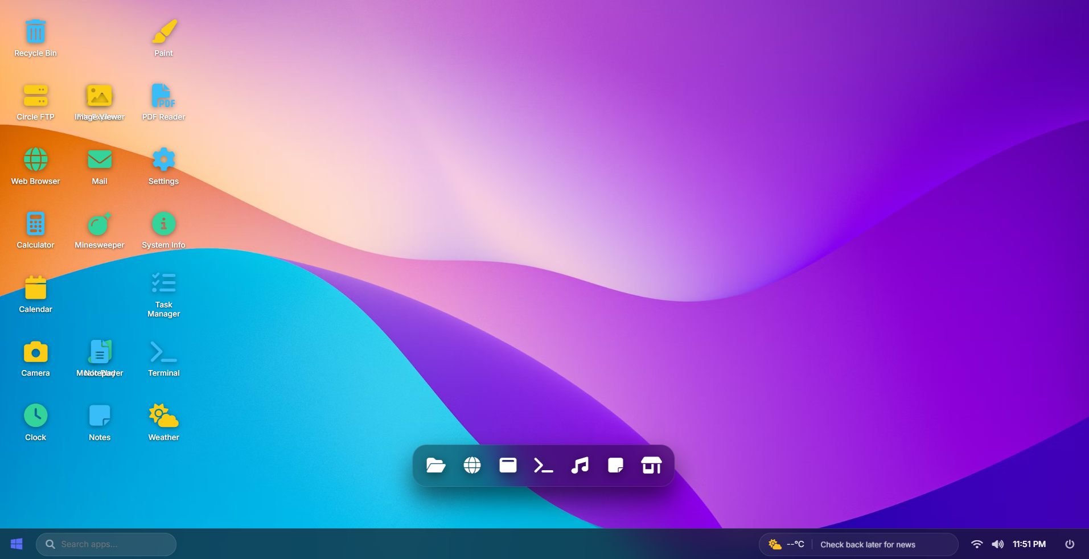Open the Clock desktop icon

coord(35,422)
